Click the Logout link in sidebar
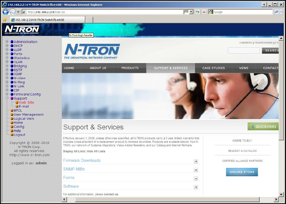 [x=19, y=135]
